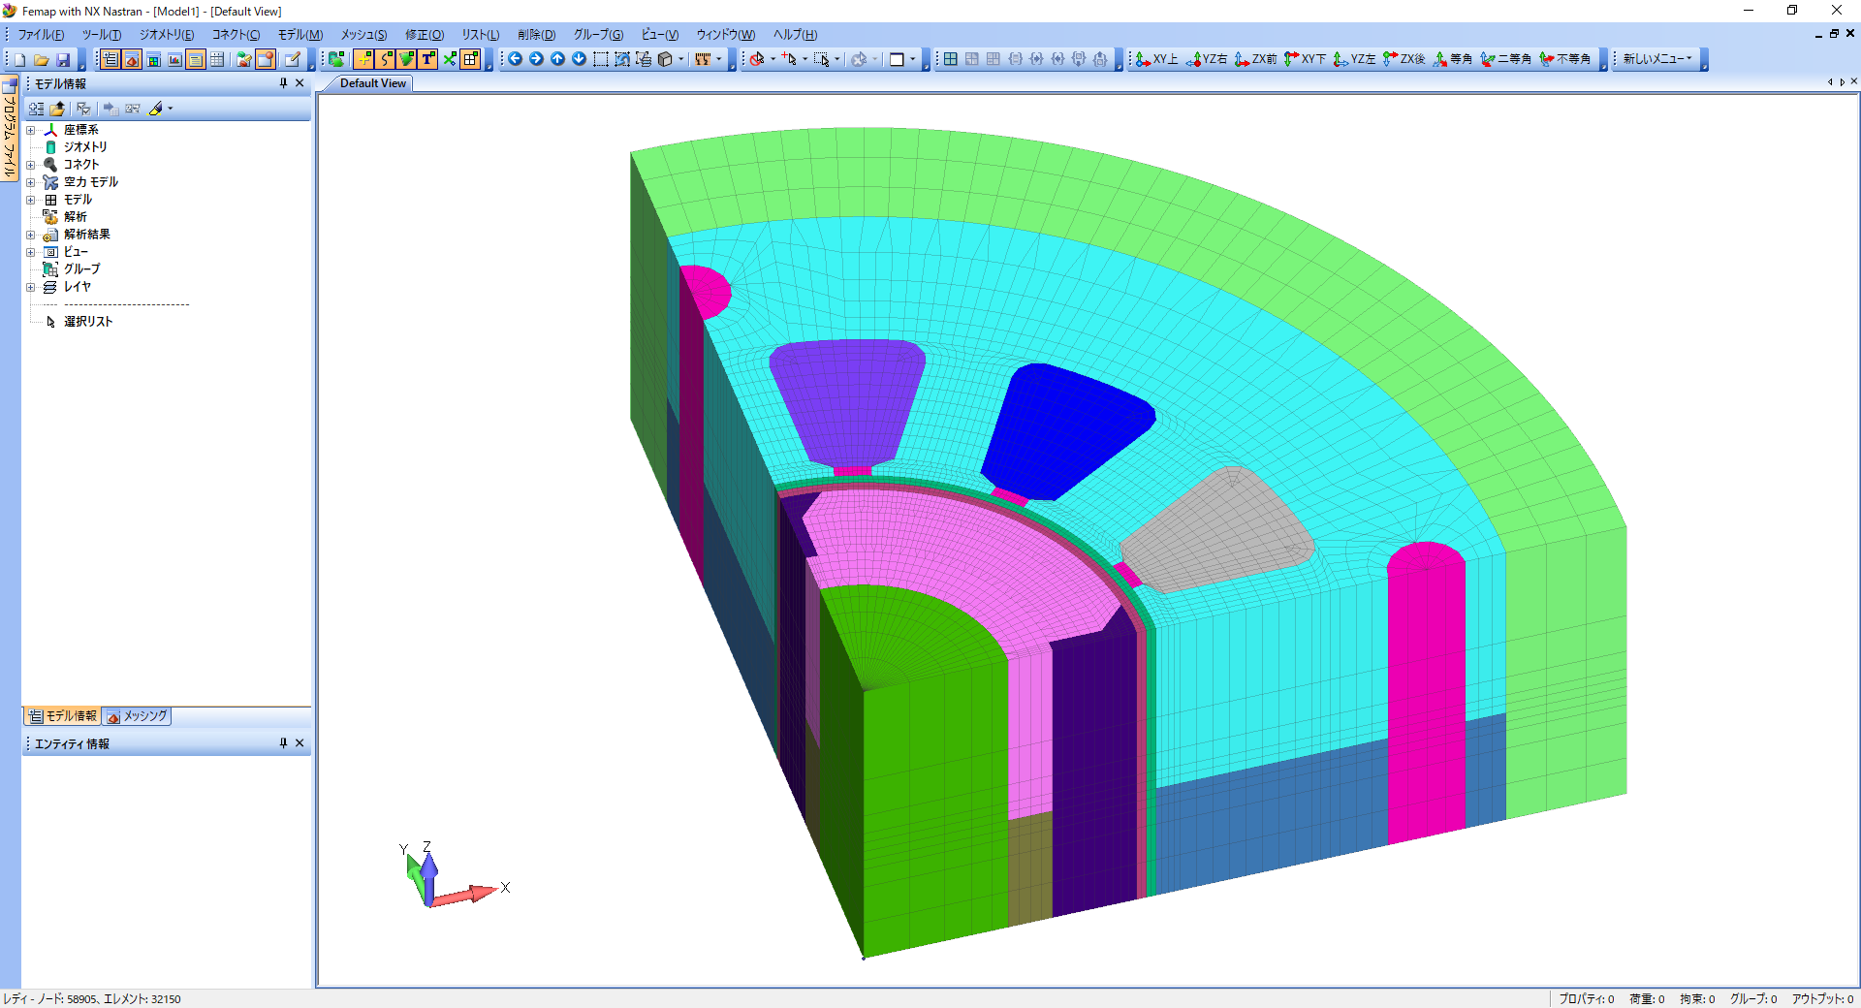The width and height of the screenshot is (1861, 1008).
Task: Click the highlighter icon in モデル情報 toolbar
Action: pos(156,109)
